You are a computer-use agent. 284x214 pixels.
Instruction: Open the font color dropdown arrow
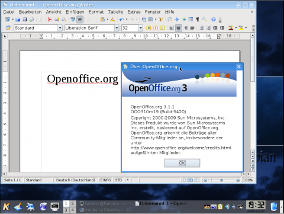click(x=236, y=28)
